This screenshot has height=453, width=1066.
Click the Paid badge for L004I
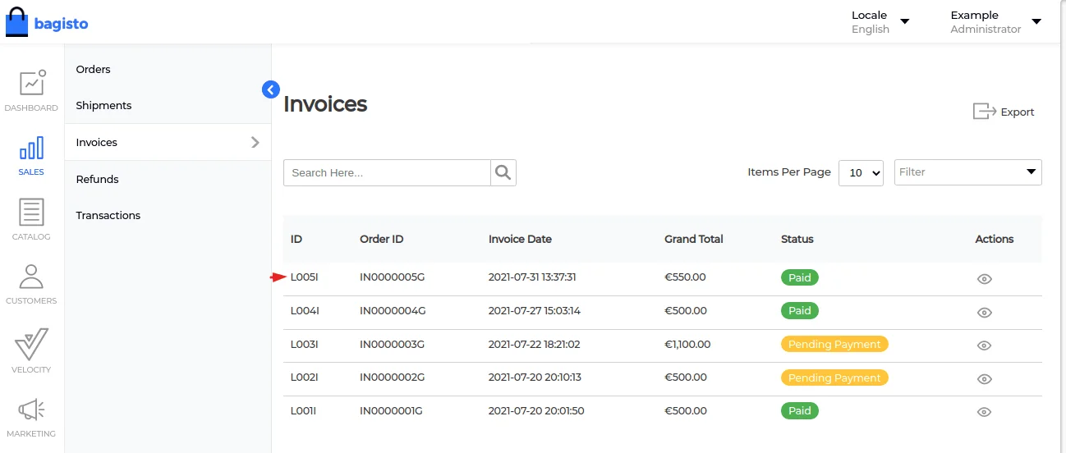(800, 311)
